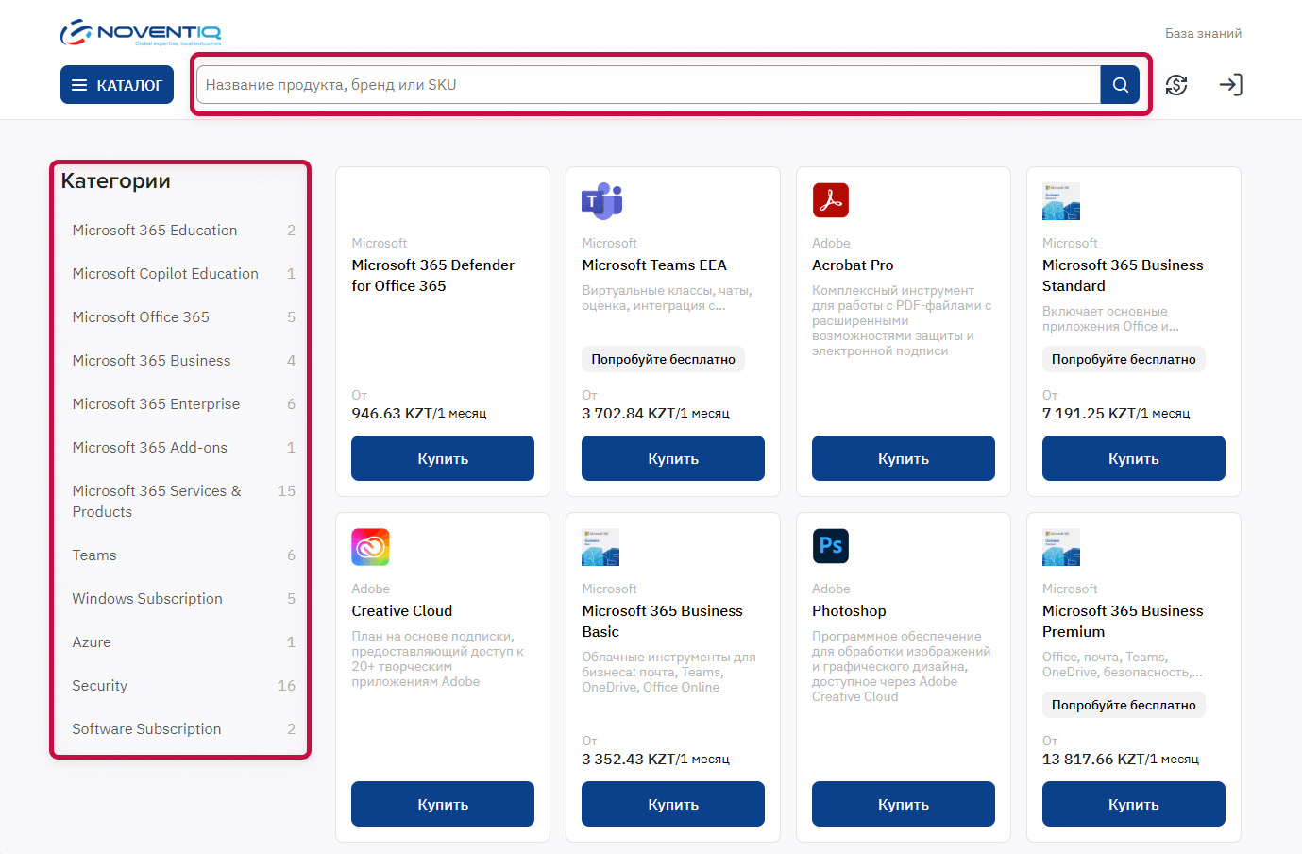Open the Azure category
The image size is (1302, 854).
(92, 641)
